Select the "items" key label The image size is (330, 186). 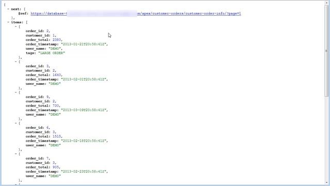(17, 22)
